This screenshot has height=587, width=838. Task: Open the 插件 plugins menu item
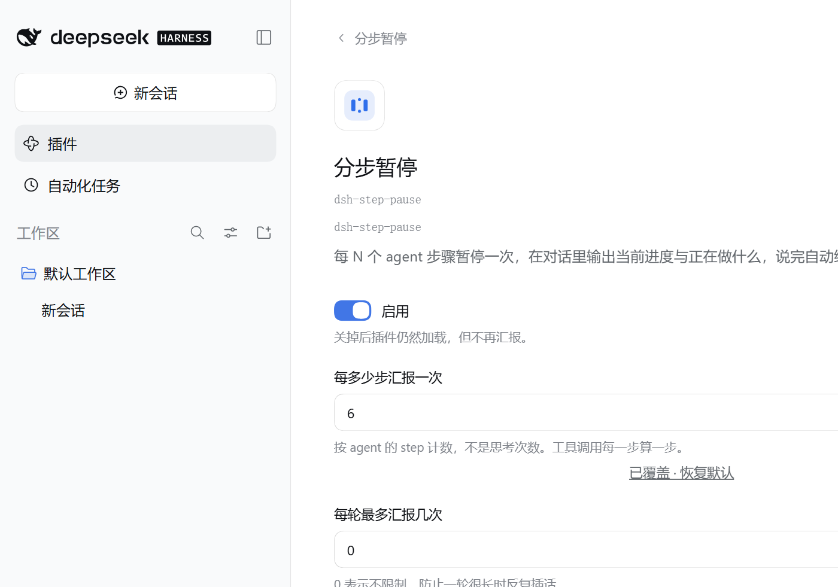[x=145, y=144]
